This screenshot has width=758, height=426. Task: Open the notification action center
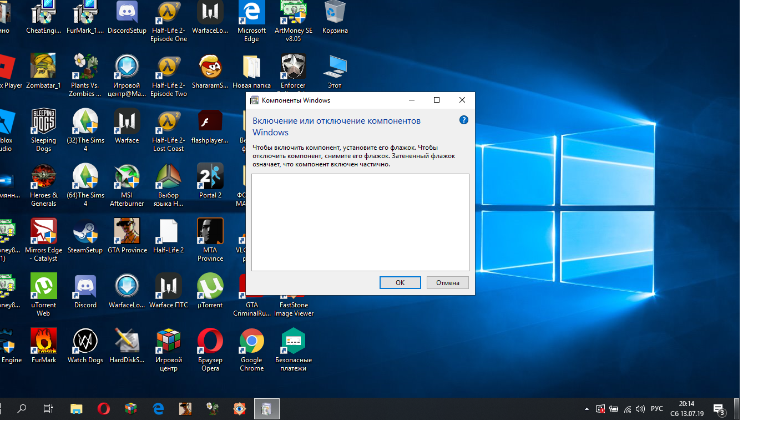pyautogui.click(x=719, y=409)
